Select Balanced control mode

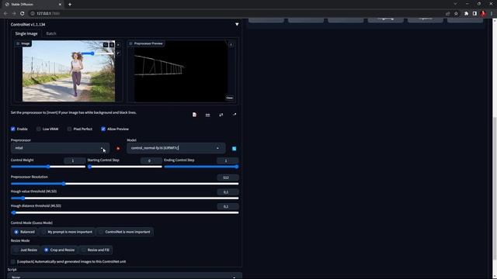24,232
